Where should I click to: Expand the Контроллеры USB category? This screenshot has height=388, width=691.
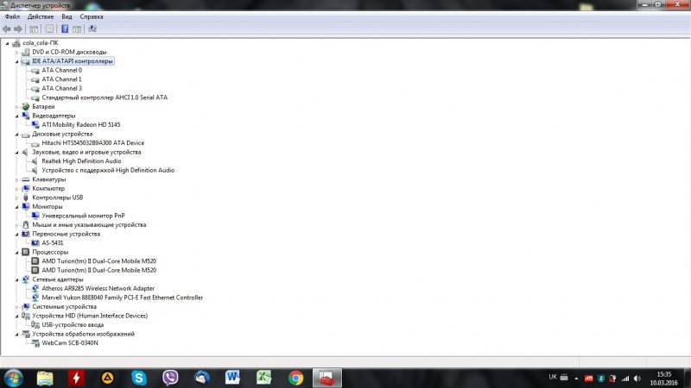pos(16,197)
